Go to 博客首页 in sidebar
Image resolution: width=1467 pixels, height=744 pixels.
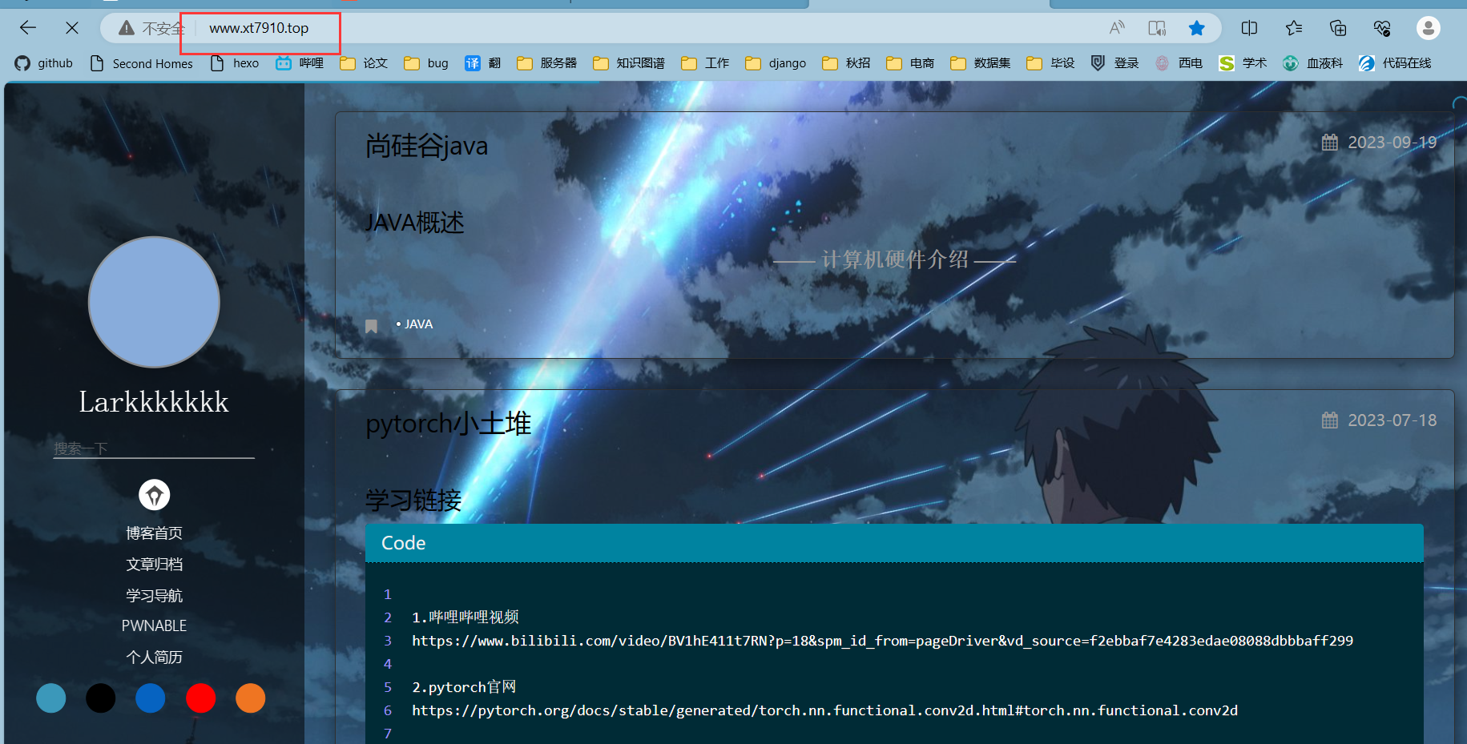point(154,533)
